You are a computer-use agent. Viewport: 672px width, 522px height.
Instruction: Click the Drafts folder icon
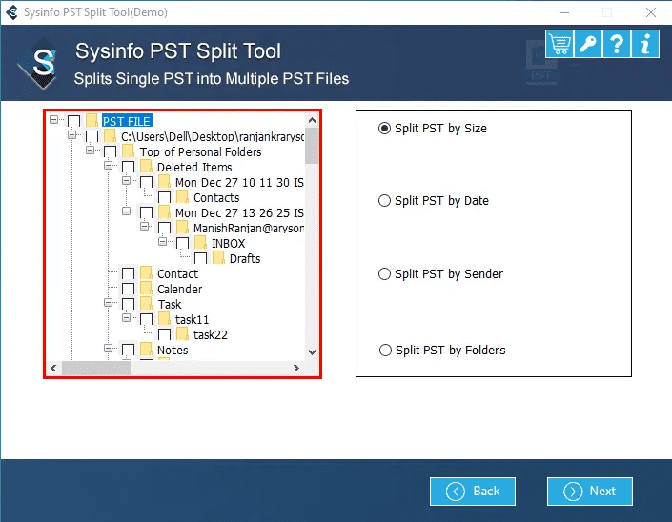(x=218, y=259)
